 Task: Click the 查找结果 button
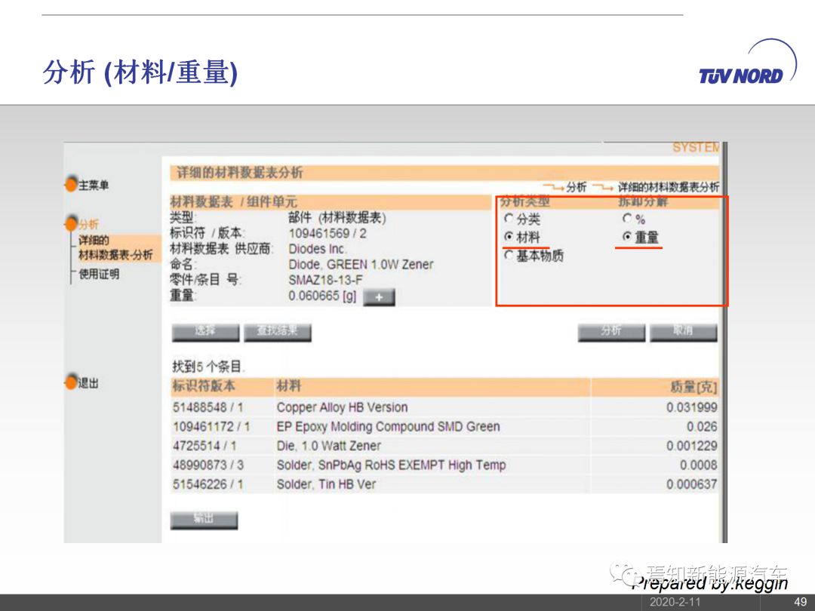pos(277,332)
